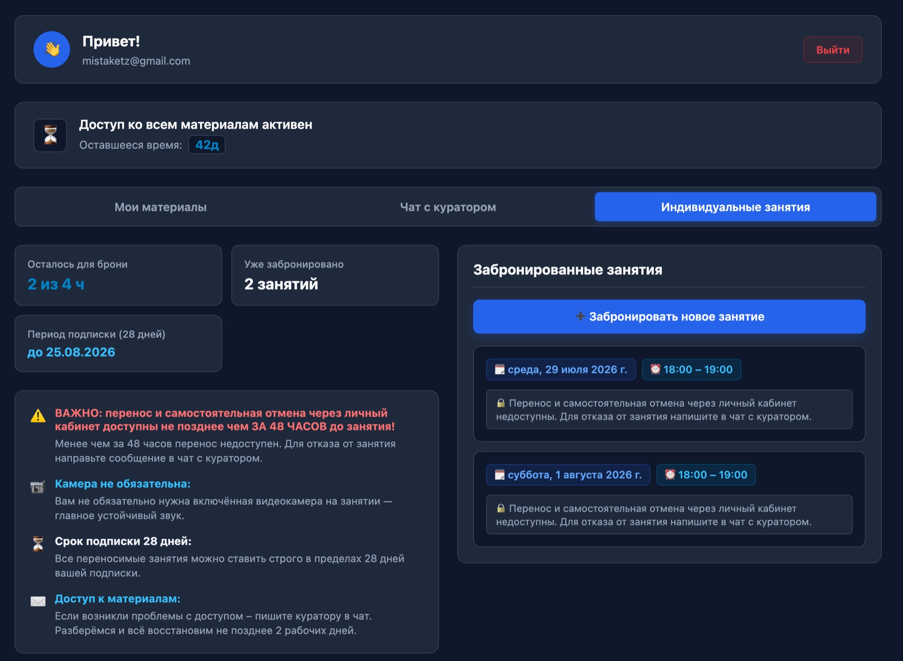Click the alarm clock icon in Saturday booking
The height and width of the screenshot is (661, 903).
click(x=670, y=475)
